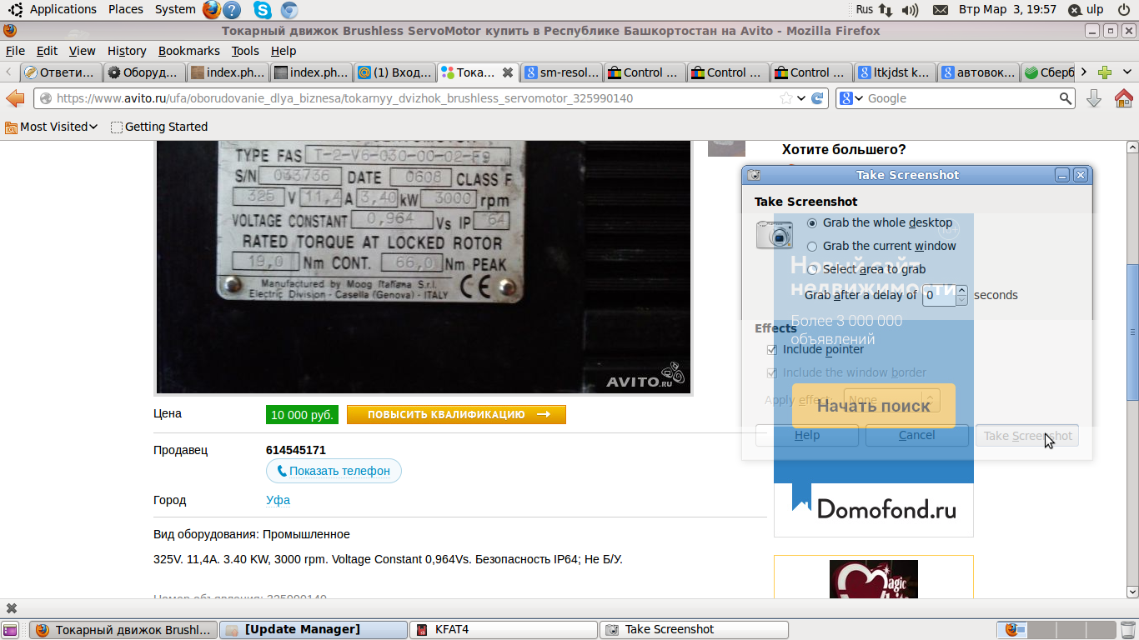Image resolution: width=1139 pixels, height=640 pixels.
Task: Open the Apply effect dropdown
Action: 892,400
